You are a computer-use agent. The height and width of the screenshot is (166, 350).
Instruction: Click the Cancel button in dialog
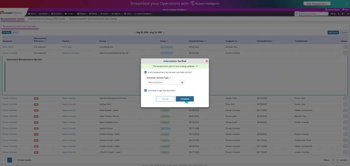pos(165,99)
